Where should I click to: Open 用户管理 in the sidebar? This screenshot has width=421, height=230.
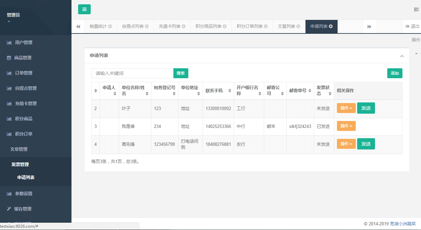tap(23, 42)
